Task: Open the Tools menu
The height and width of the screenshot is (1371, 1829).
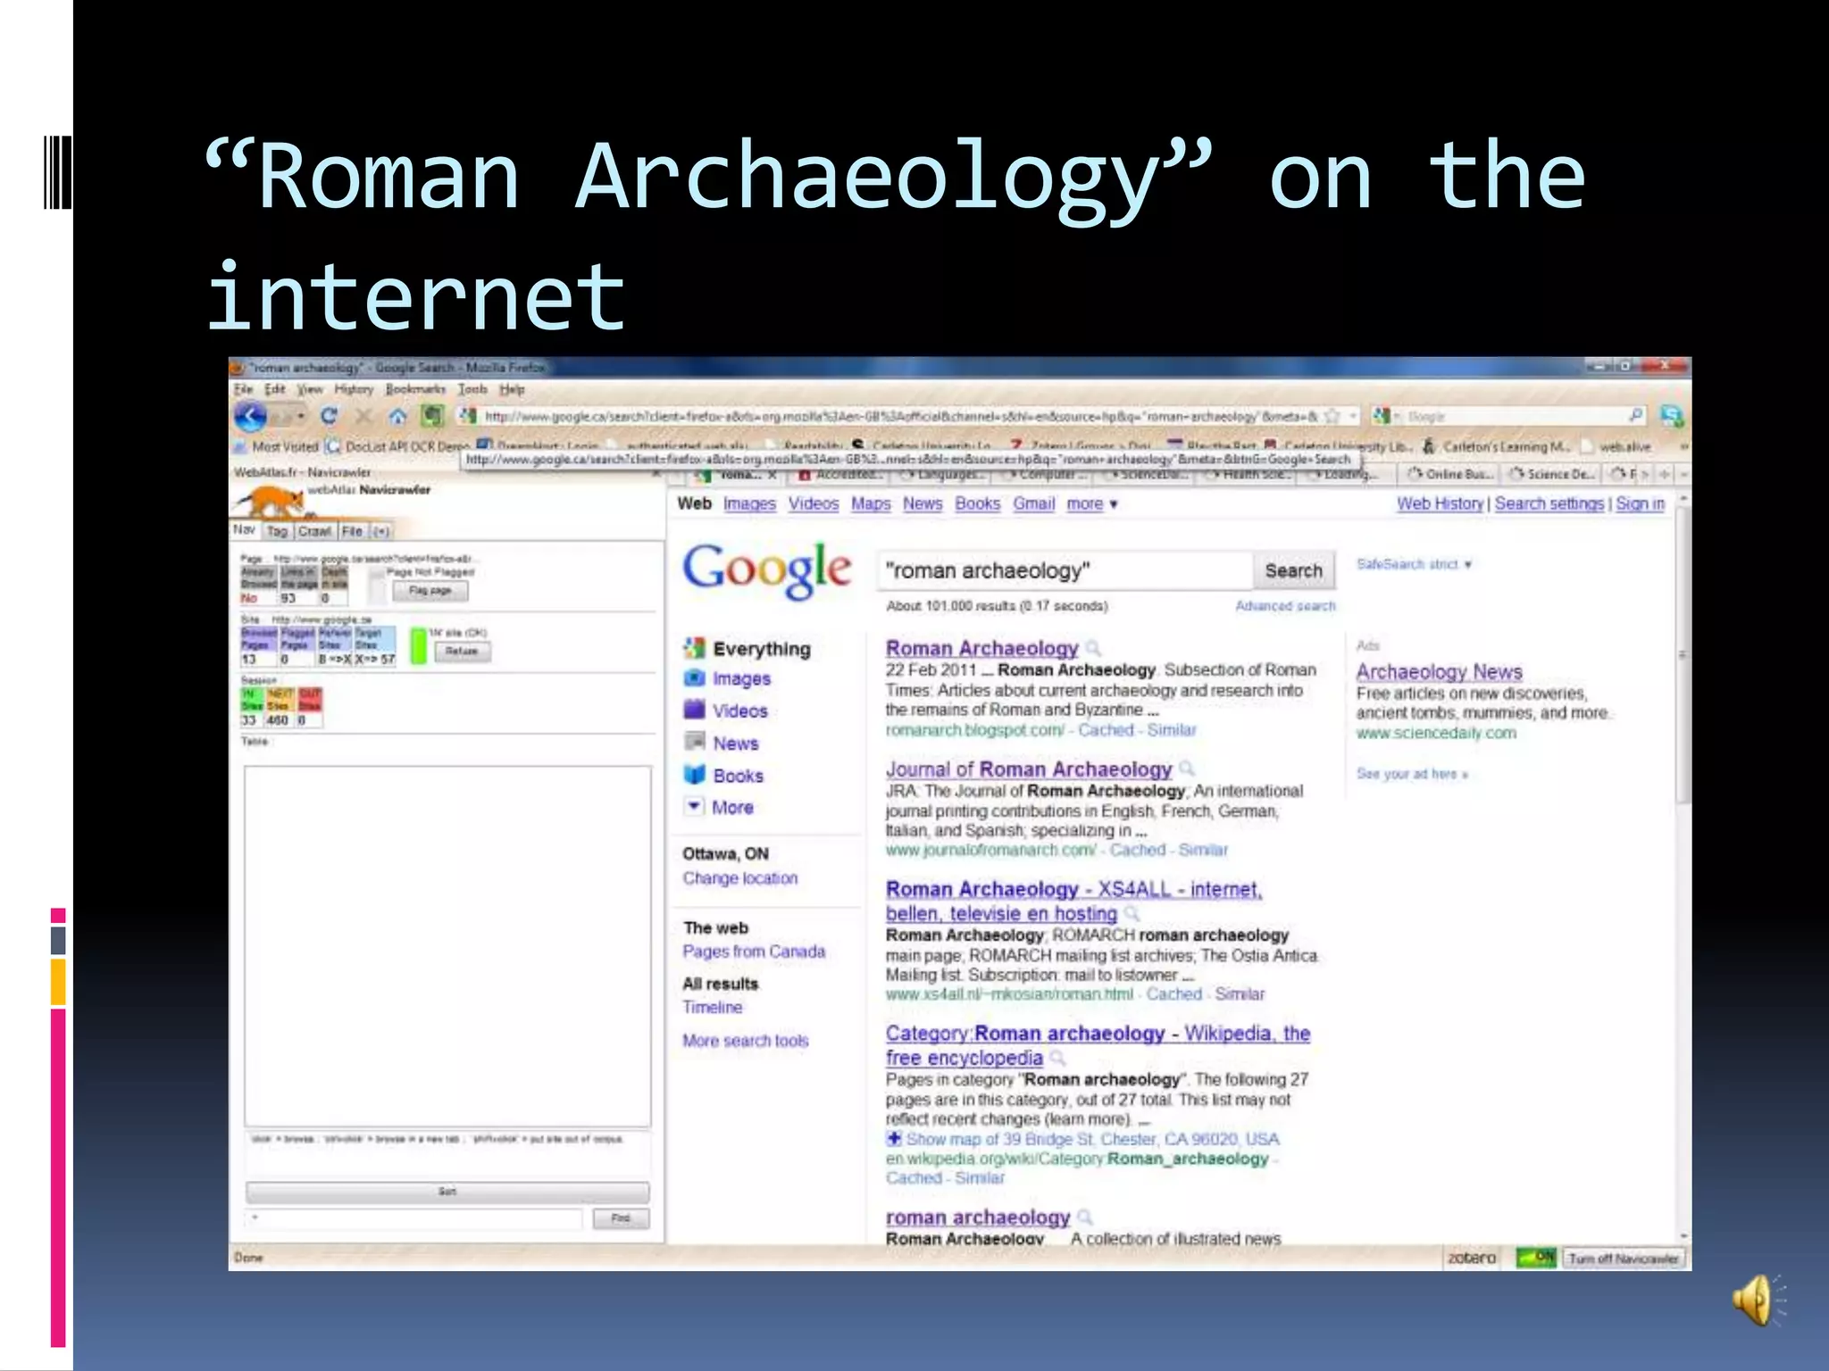Action: tap(472, 389)
